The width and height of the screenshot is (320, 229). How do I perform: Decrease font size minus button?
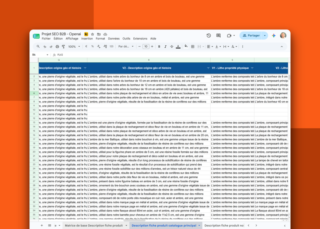[139, 46]
